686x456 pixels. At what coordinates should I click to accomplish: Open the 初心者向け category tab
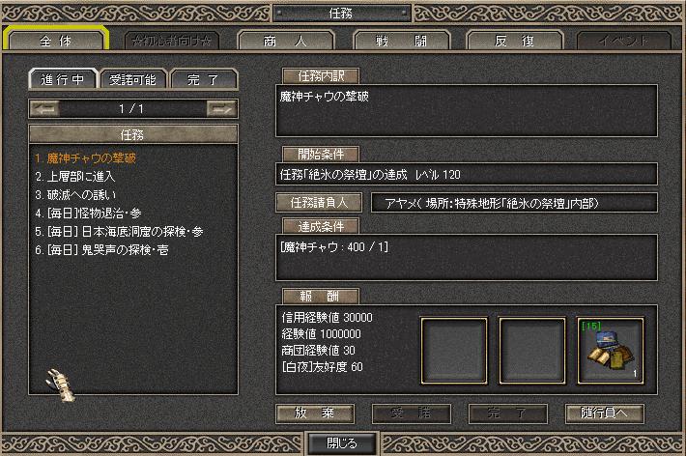pyautogui.click(x=172, y=41)
